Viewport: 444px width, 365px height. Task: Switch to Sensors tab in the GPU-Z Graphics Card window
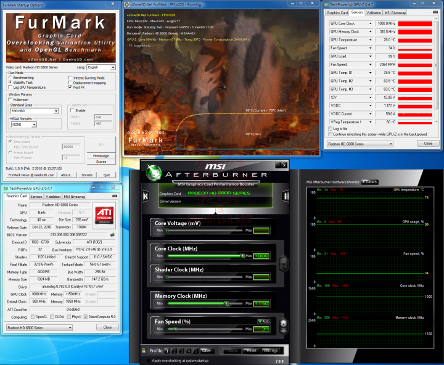pyautogui.click(x=36, y=196)
